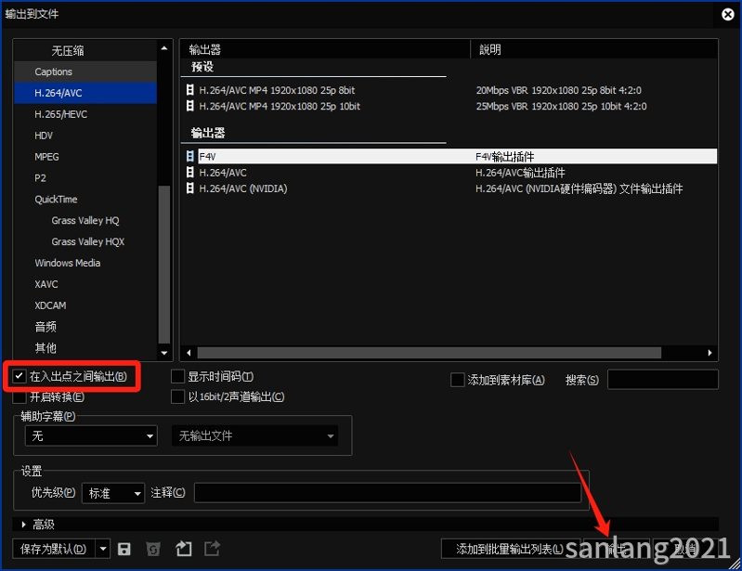
Task: Choose Grass Valley HQ in list
Action: [x=85, y=220]
